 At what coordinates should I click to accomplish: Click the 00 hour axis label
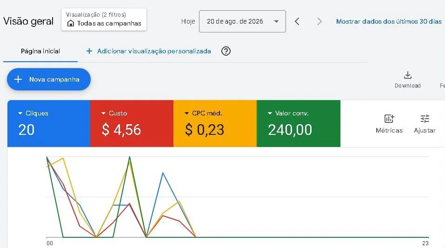(x=50, y=243)
